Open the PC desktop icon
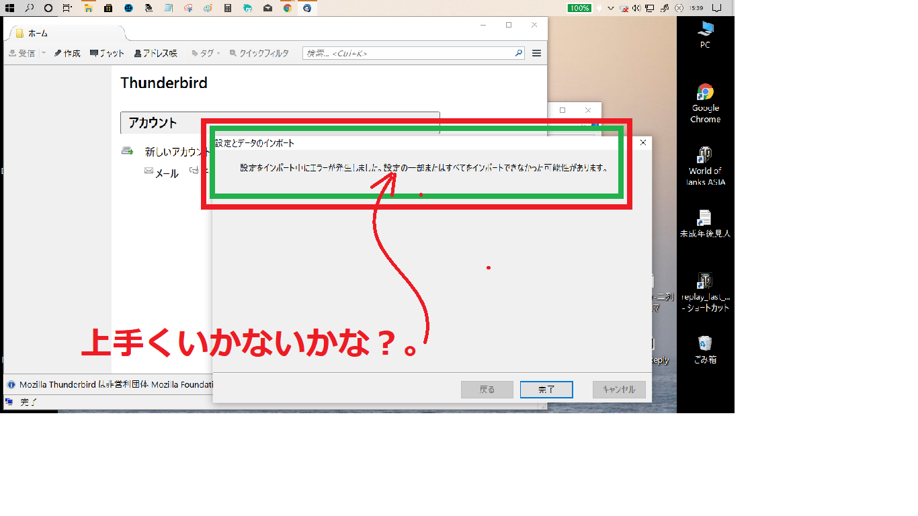Viewport: 918px width, 516px height. (x=705, y=35)
